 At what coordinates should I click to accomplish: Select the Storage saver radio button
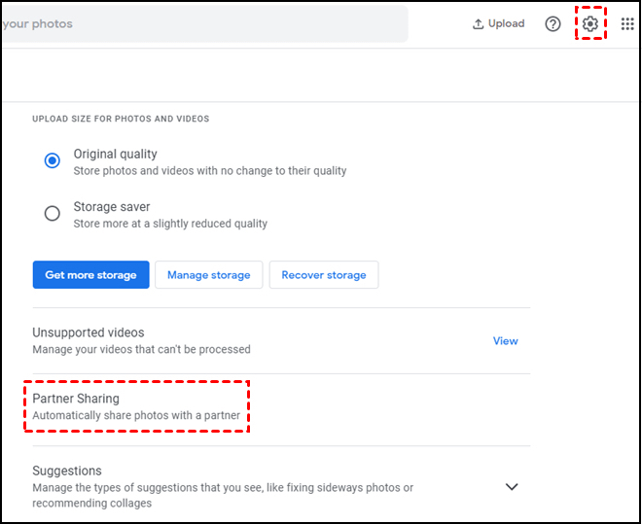53,214
